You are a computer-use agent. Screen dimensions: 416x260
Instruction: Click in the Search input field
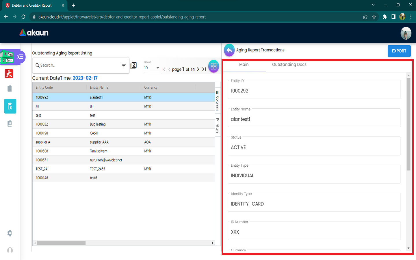click(x=78, y=66)
